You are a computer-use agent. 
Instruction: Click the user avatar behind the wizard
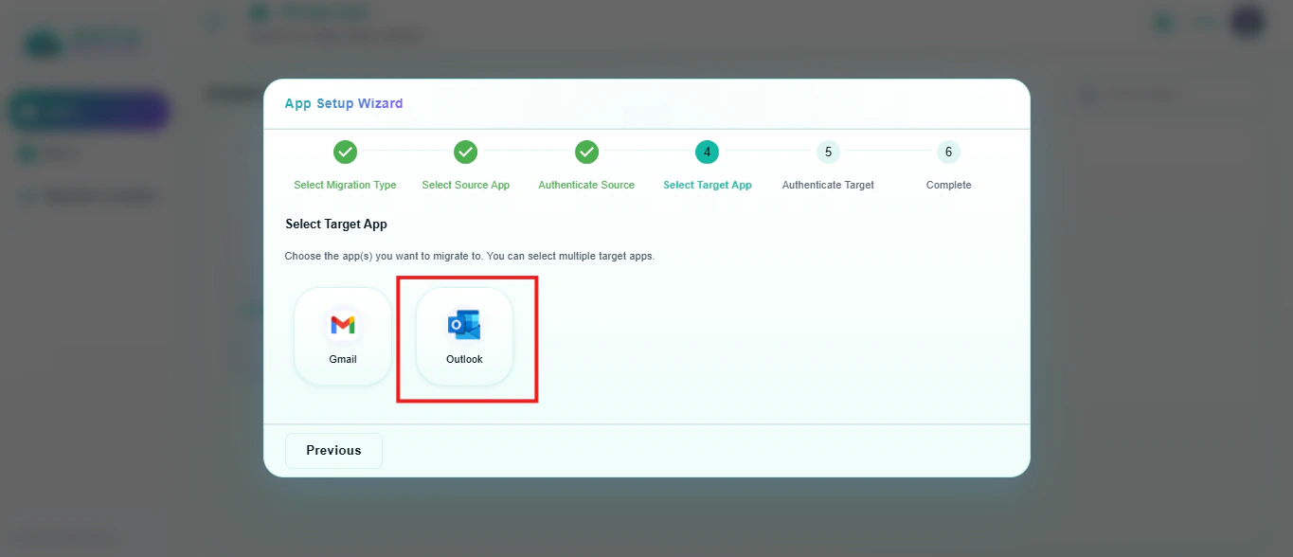[x=1247, y=22]
